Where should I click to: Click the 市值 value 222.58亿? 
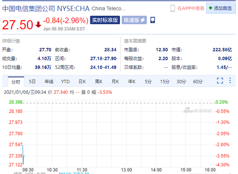coord(223,50)
